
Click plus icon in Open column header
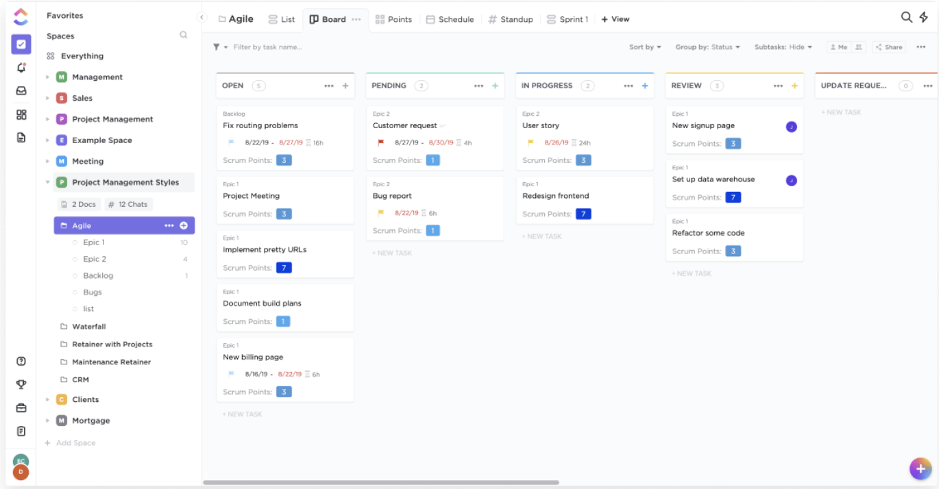point(345,86)
